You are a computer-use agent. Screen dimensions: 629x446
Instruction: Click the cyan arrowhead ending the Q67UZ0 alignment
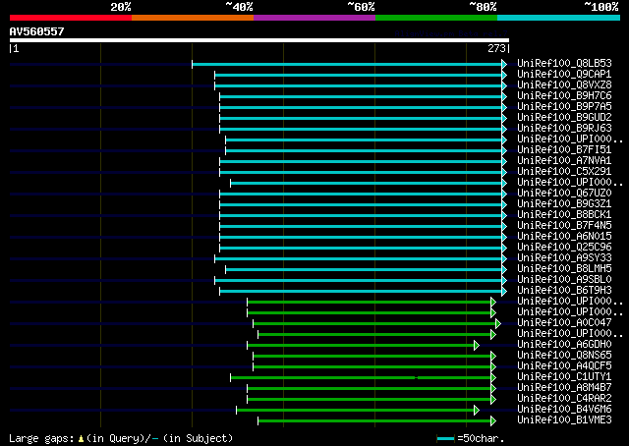(x=504, y=195)
